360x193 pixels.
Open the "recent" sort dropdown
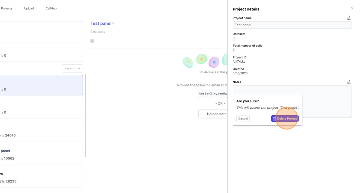click(x=72, y=68)
